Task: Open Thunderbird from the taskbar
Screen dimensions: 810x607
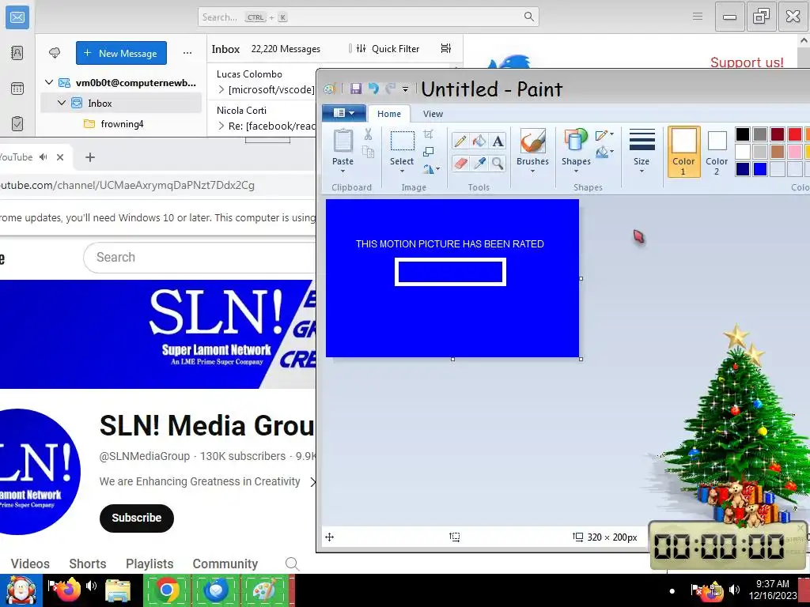Action: (215, 590)
